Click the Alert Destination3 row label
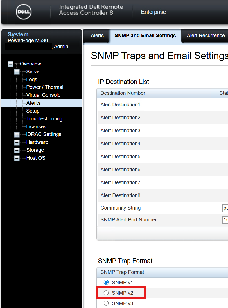Image resolution: width=228 pixels, height=308 pixels. (120, 131)
